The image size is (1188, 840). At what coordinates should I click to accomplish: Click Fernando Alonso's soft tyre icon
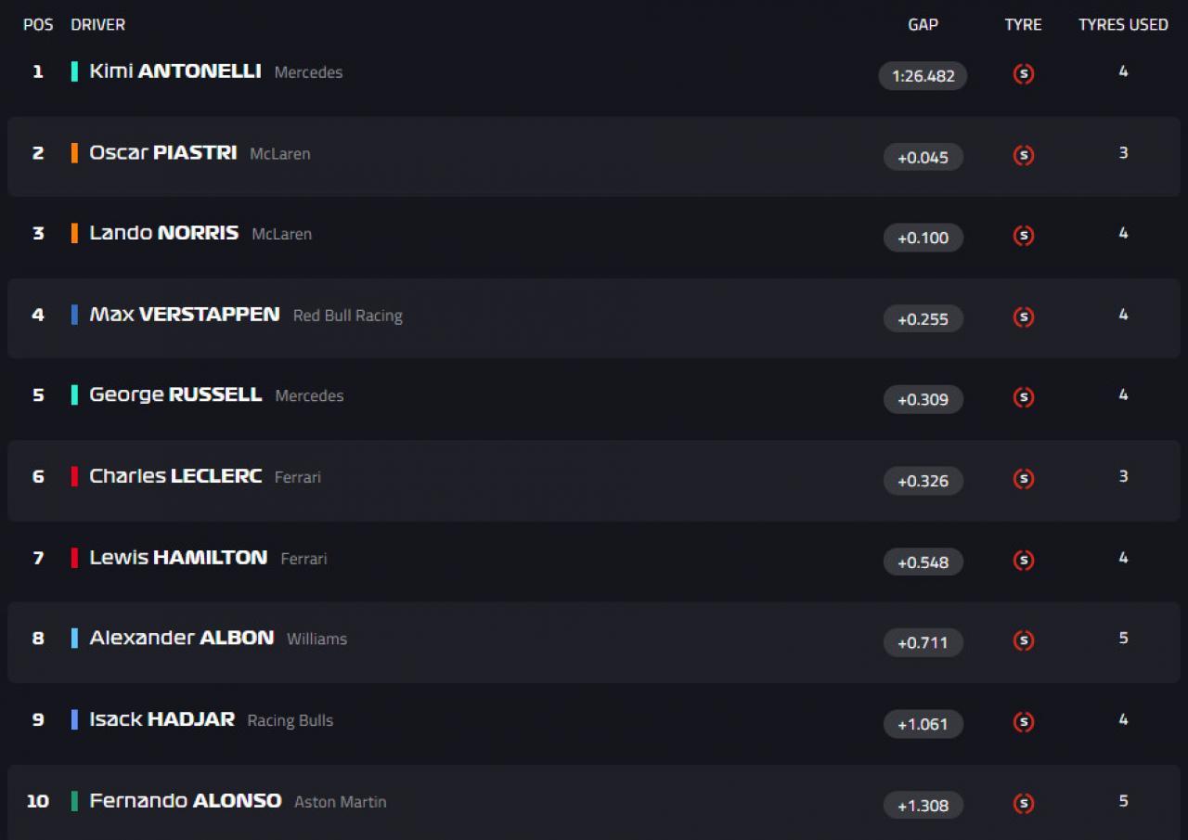(x=1024, y=804)
